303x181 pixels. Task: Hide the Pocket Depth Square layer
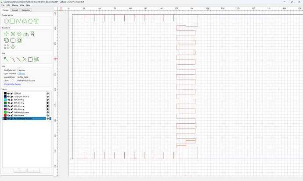point(8,118)
